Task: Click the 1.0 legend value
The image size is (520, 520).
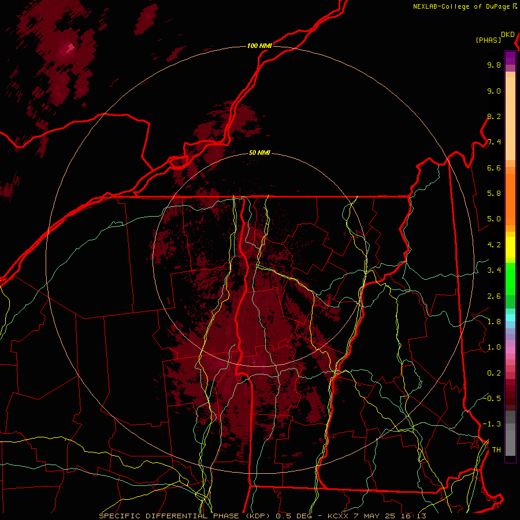Action: (494, 347)
